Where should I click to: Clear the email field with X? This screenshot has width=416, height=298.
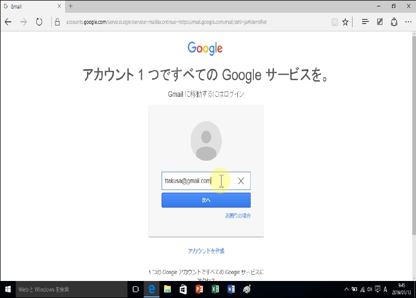(241, 181)
